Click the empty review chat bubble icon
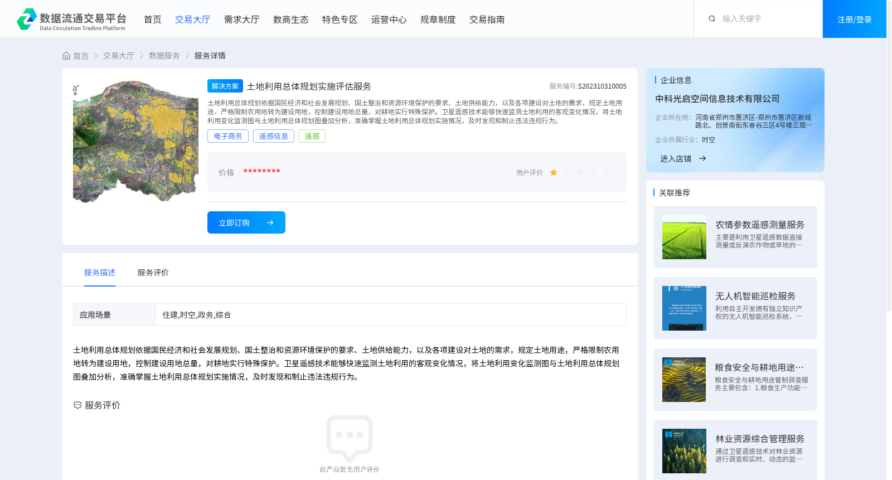This screenshot has height=480, width=892. pos(350,438)
